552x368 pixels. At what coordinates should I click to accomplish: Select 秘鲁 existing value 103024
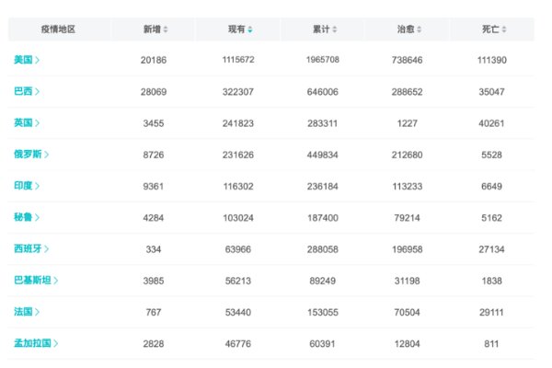pyautogui.click(x=238, y=218)
